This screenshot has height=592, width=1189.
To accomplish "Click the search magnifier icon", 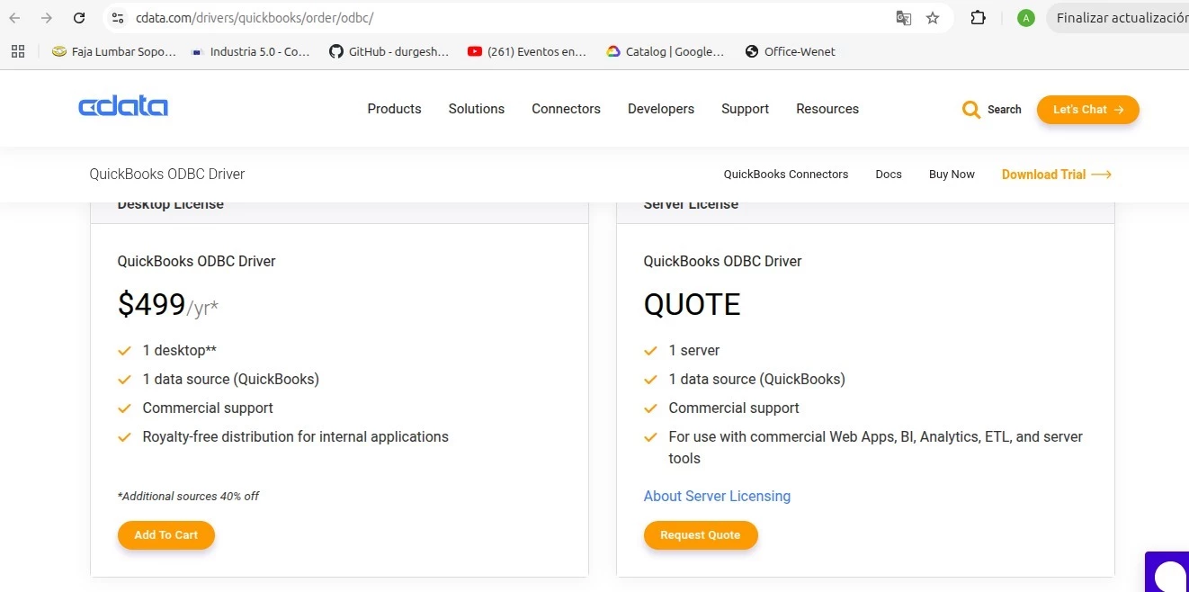I will 971,110.
